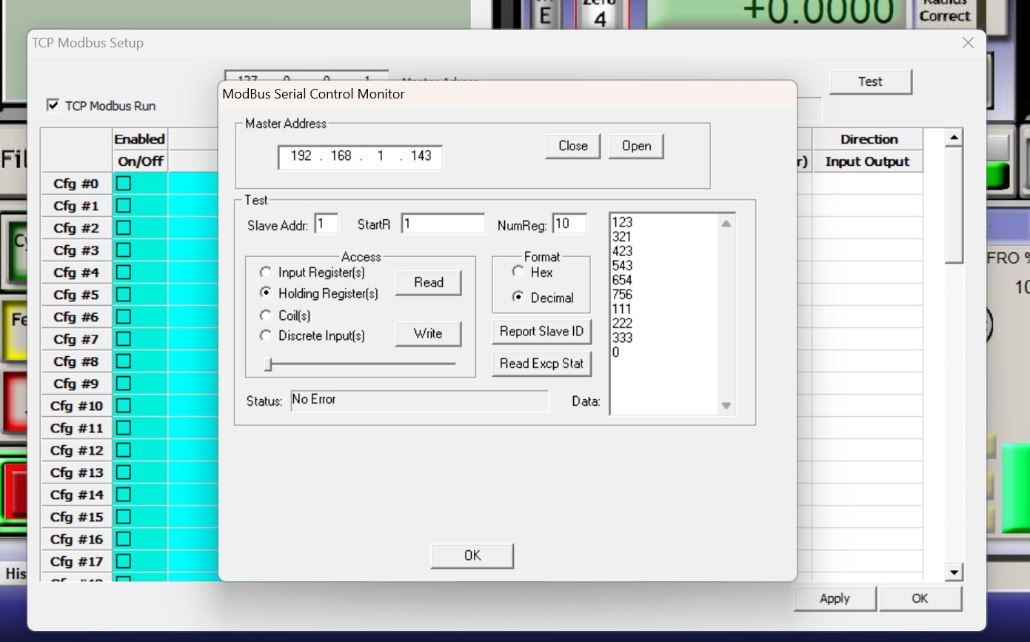
Task: Click the 168 octet of Master Address
Action: pos(341,156)
